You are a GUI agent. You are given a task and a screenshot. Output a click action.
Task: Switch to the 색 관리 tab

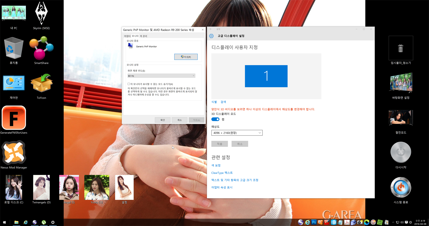(143, 36)
